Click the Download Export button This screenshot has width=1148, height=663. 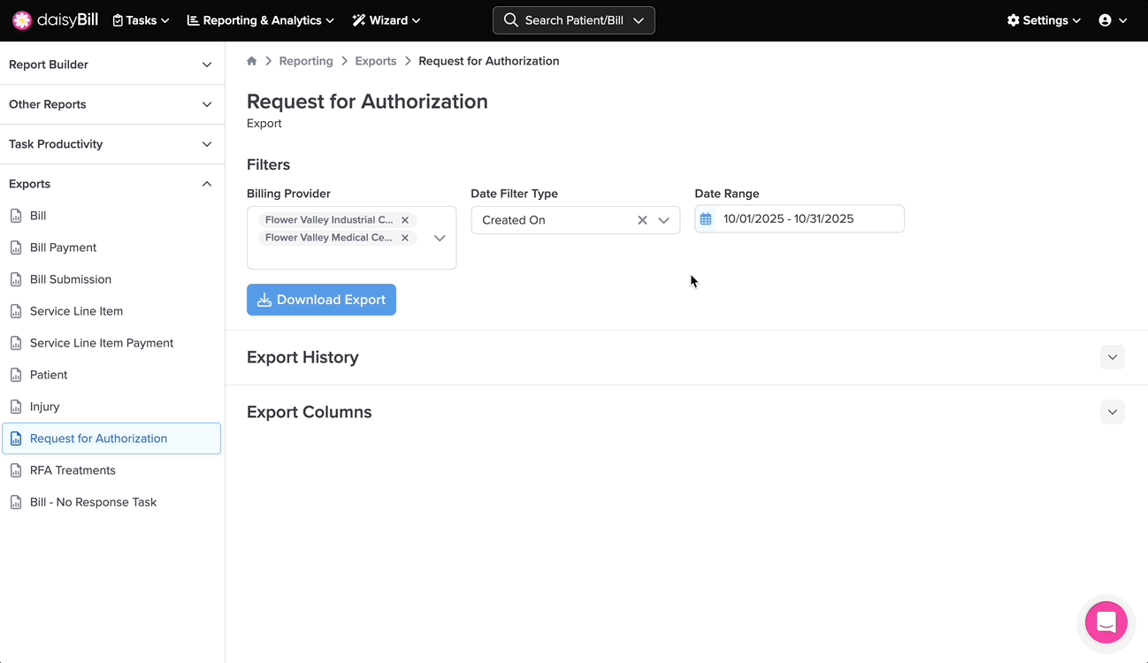click(x=321, y=300)
